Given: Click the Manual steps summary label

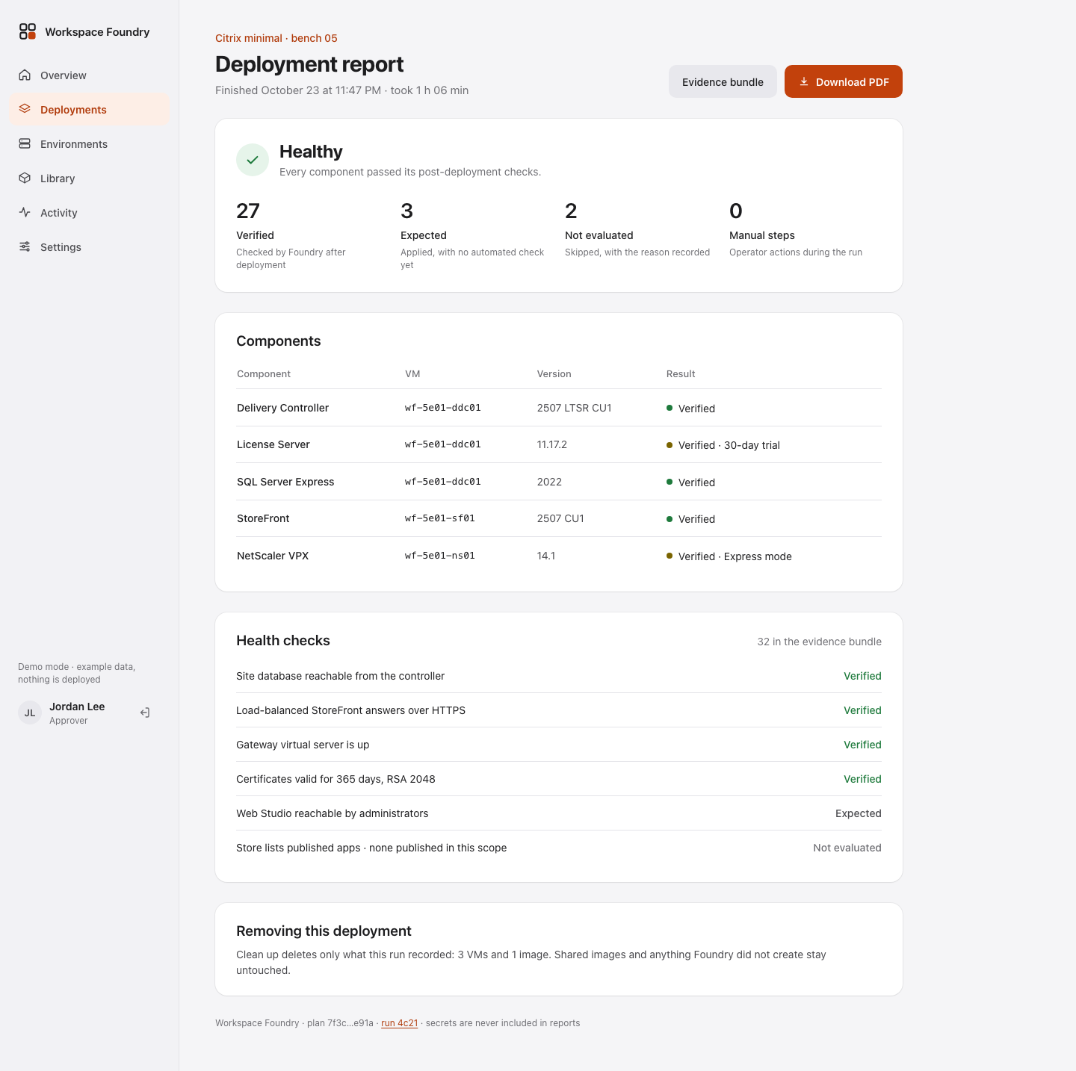Looking at the screenshot, I should (762, 235).
